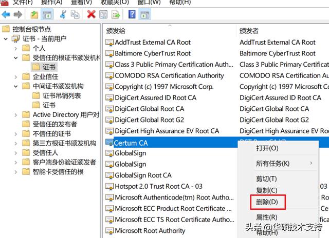Click the Baltimore CyberTrust Root certificate icon
The height and width of the screenshot is (238, 329).
coord(109,53)
